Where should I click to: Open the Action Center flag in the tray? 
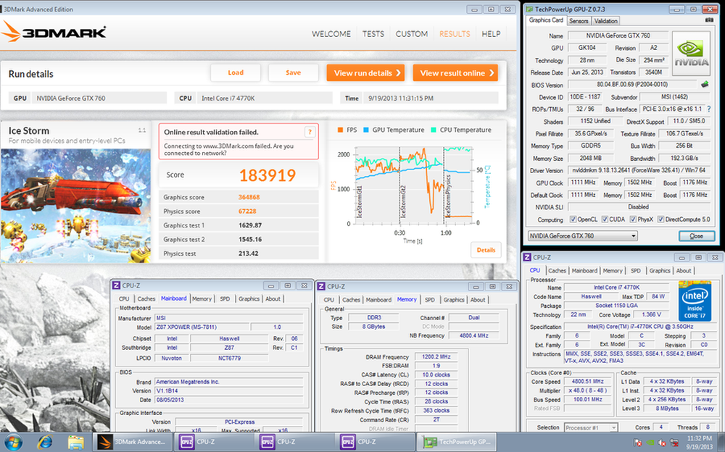(x=638, y=443)
